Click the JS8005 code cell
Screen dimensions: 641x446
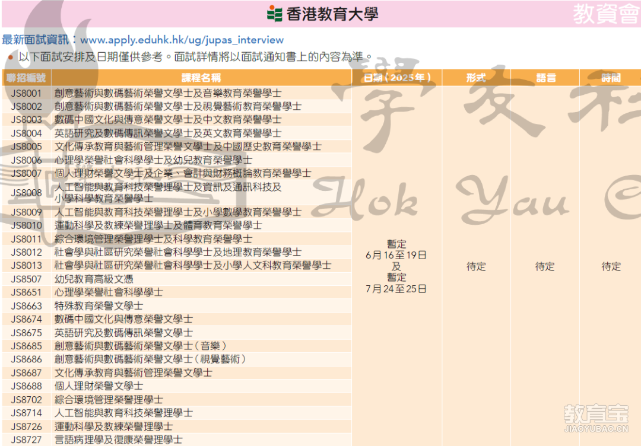click(26, 146)
